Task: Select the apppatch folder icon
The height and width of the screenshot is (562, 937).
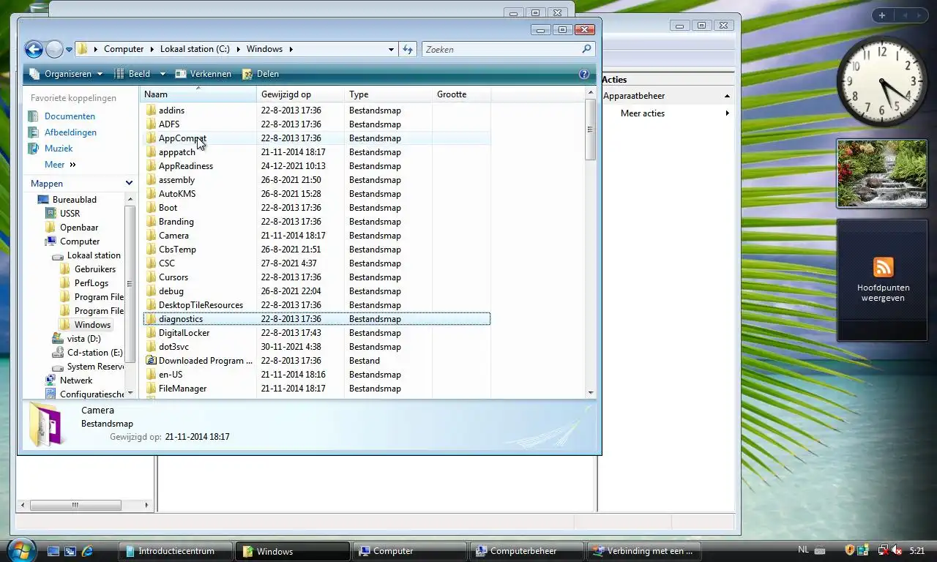Action: [151, 152]
